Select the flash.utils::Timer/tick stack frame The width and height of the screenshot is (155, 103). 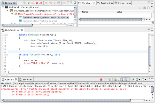coord(40,21)
